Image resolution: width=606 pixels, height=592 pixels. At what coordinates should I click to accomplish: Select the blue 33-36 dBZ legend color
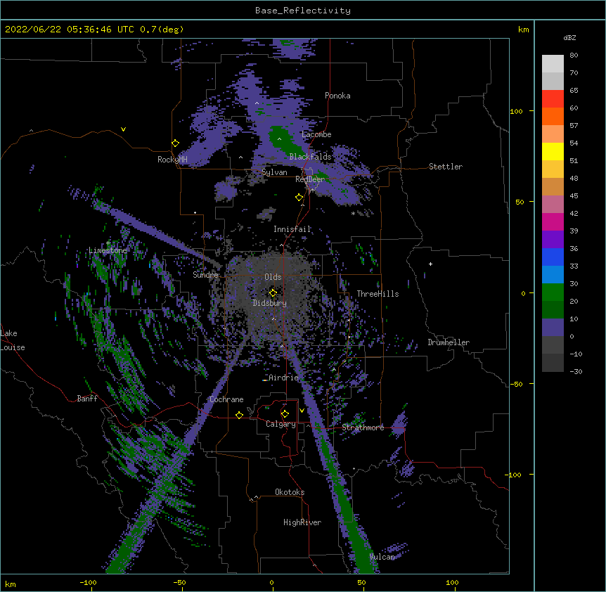click(553, 257)
